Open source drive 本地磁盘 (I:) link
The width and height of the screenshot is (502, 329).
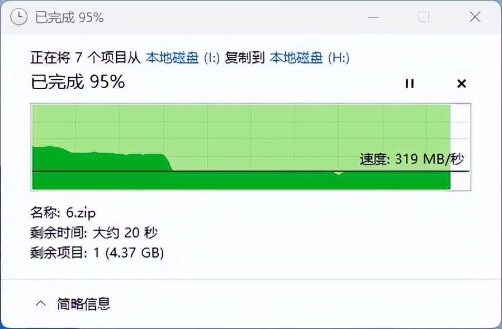(182, 58)
